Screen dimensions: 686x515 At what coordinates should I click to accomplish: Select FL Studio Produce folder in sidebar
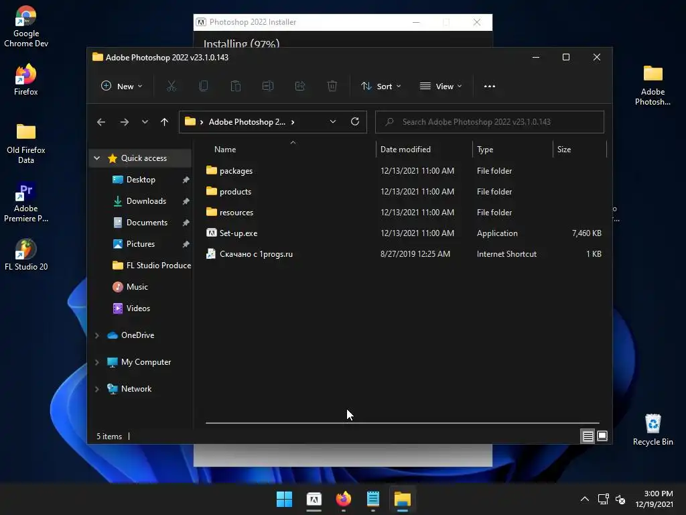[x=152, y=266]
